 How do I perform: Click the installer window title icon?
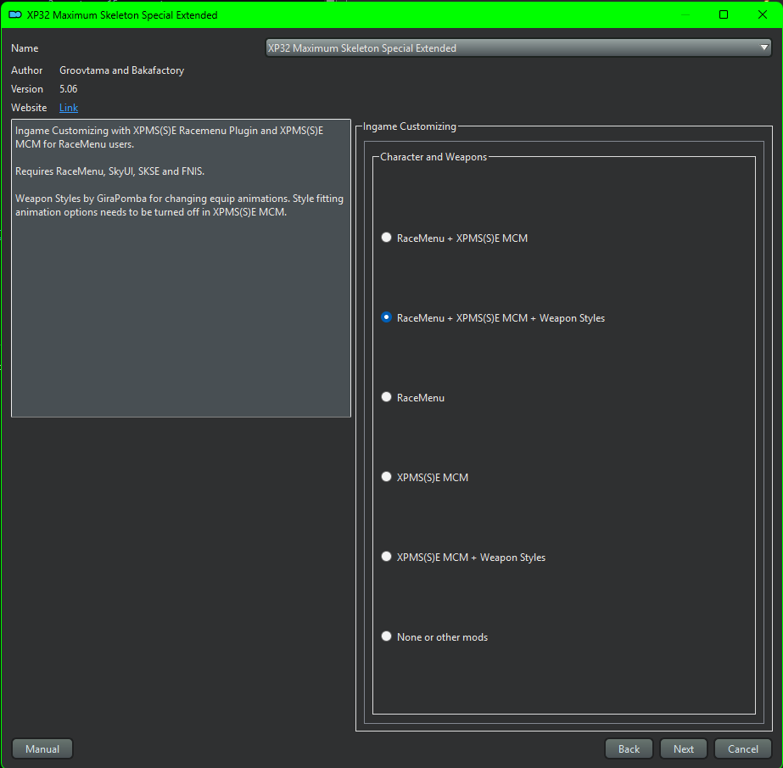point(15,14)
